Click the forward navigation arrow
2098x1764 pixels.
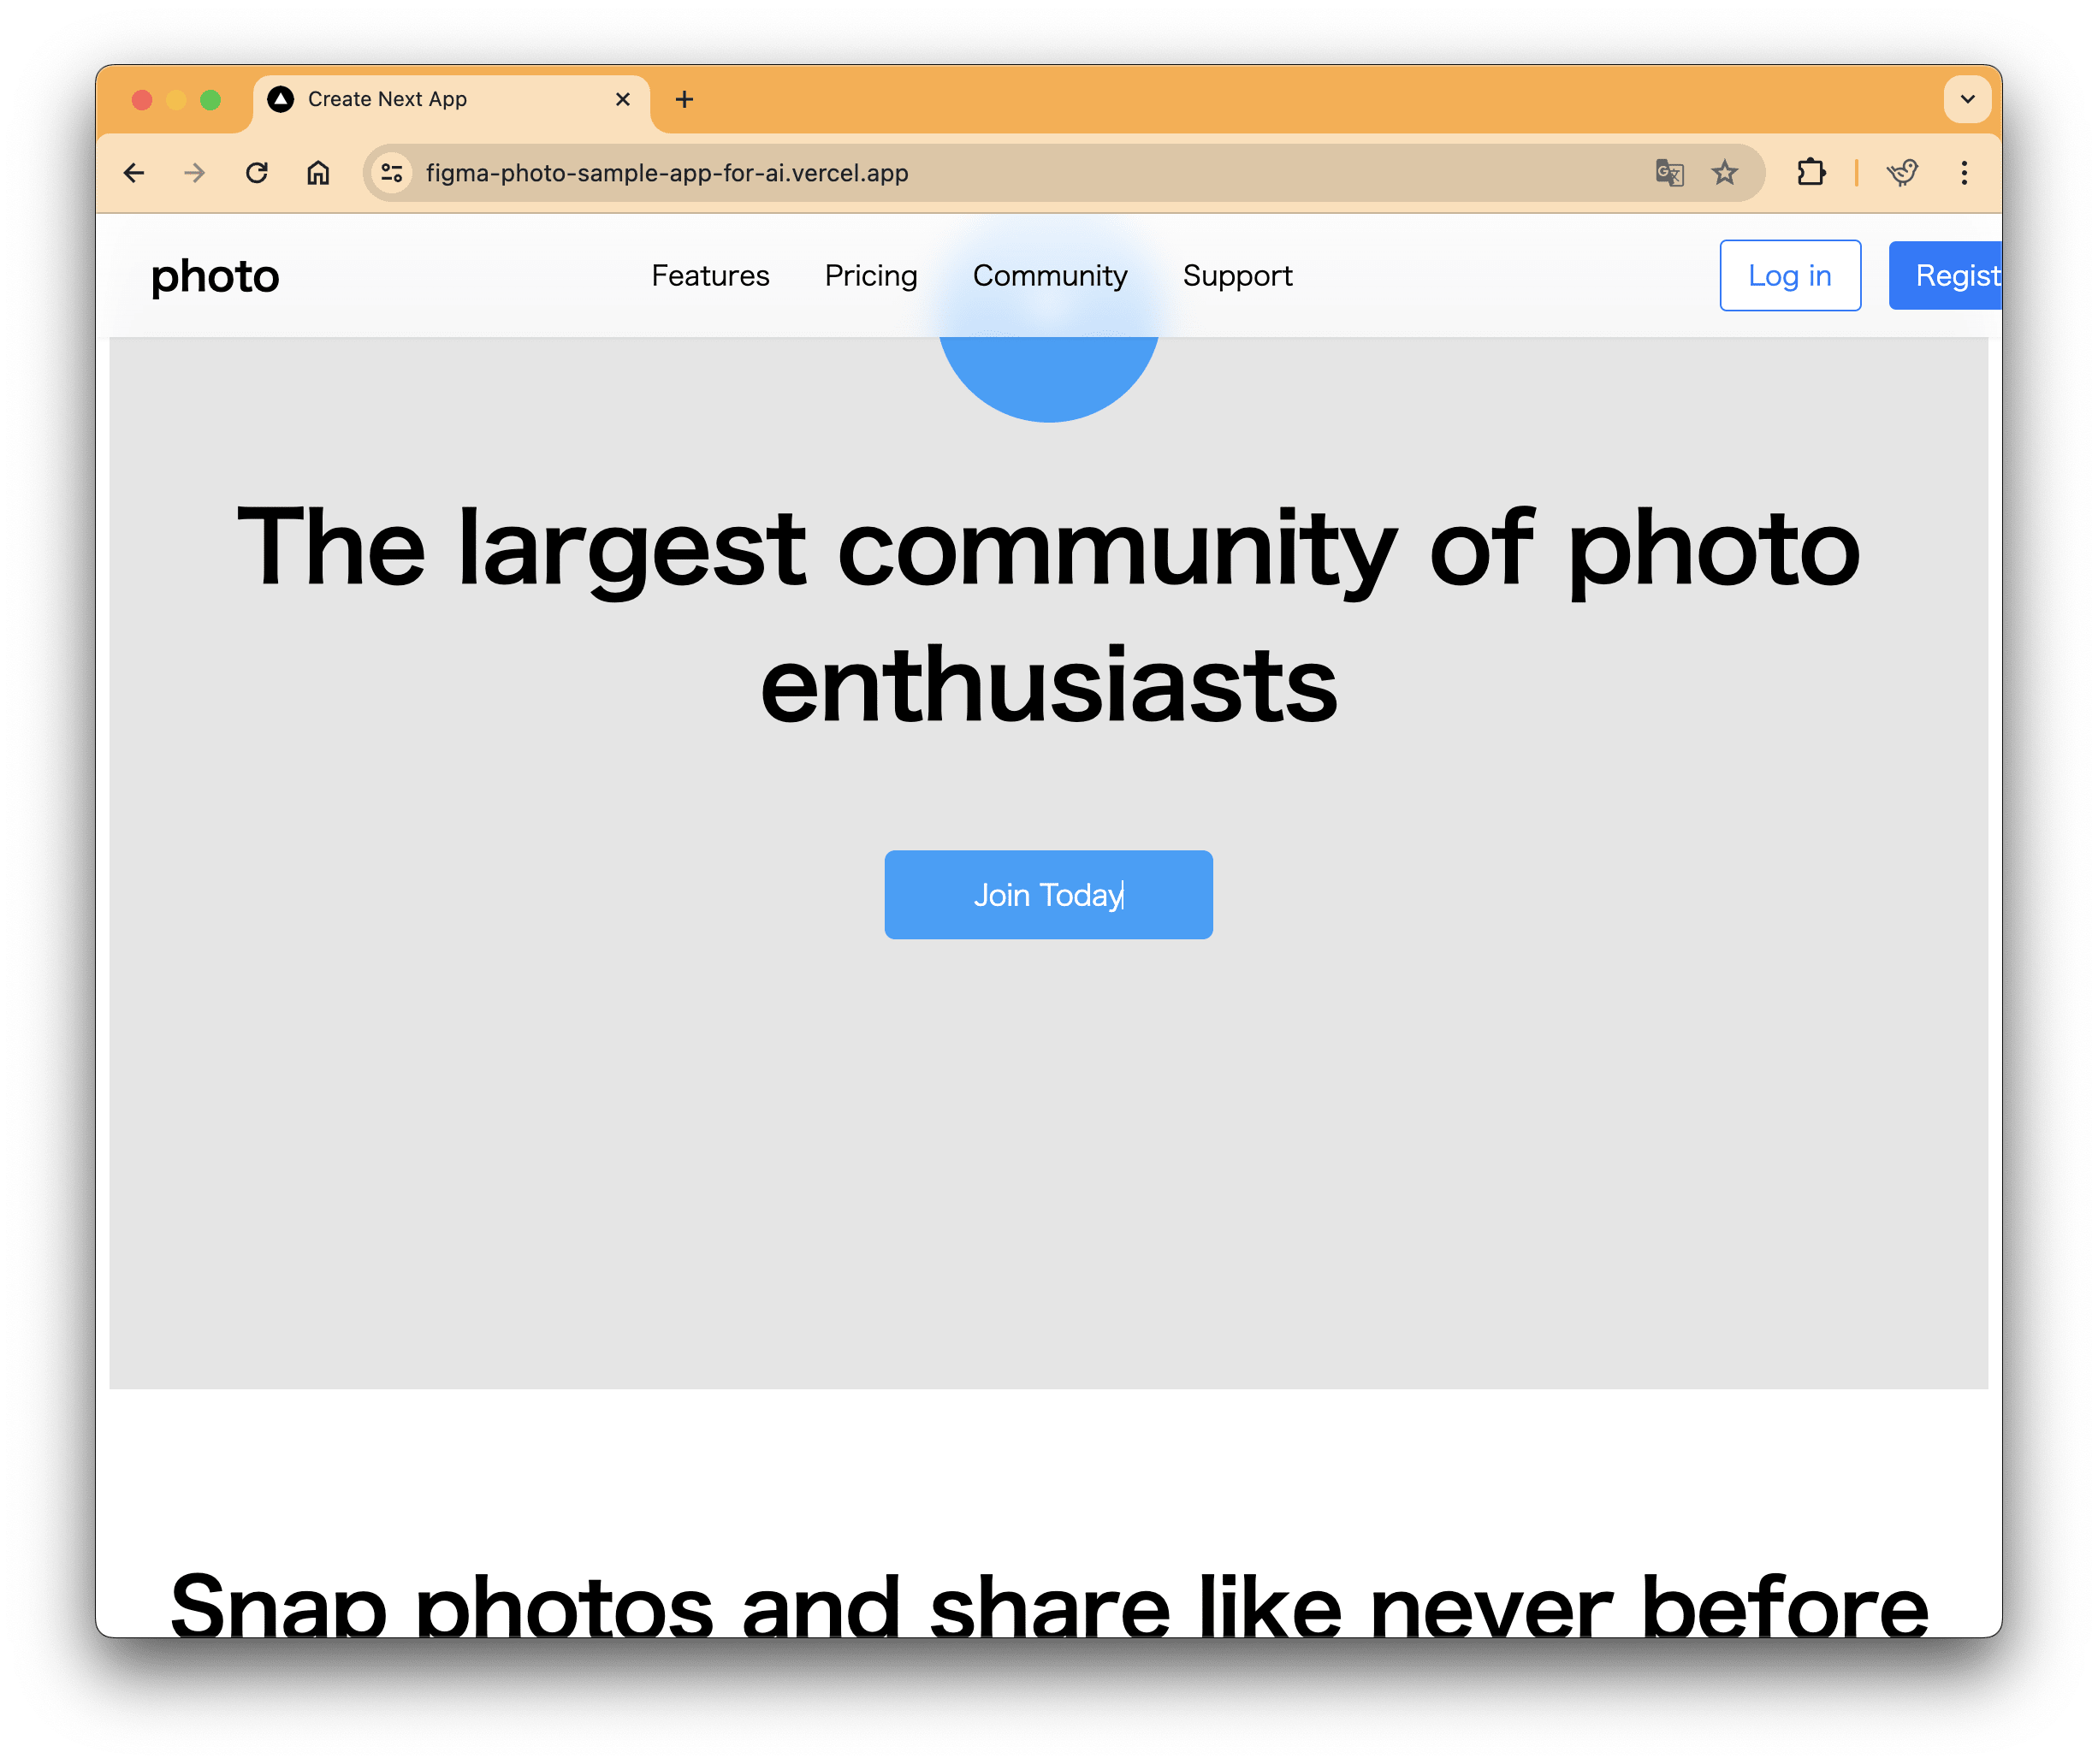(196, 172)
